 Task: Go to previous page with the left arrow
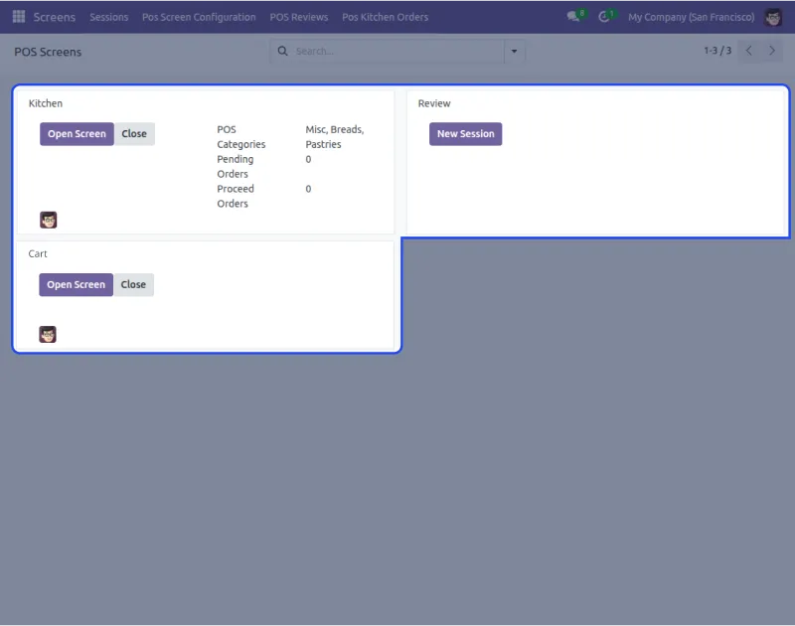(748, 51)
